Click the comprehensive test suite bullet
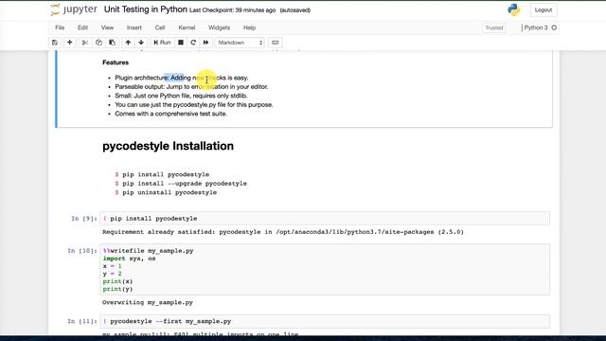The width and height of the screenshot is (606, 341). (170, 114)
